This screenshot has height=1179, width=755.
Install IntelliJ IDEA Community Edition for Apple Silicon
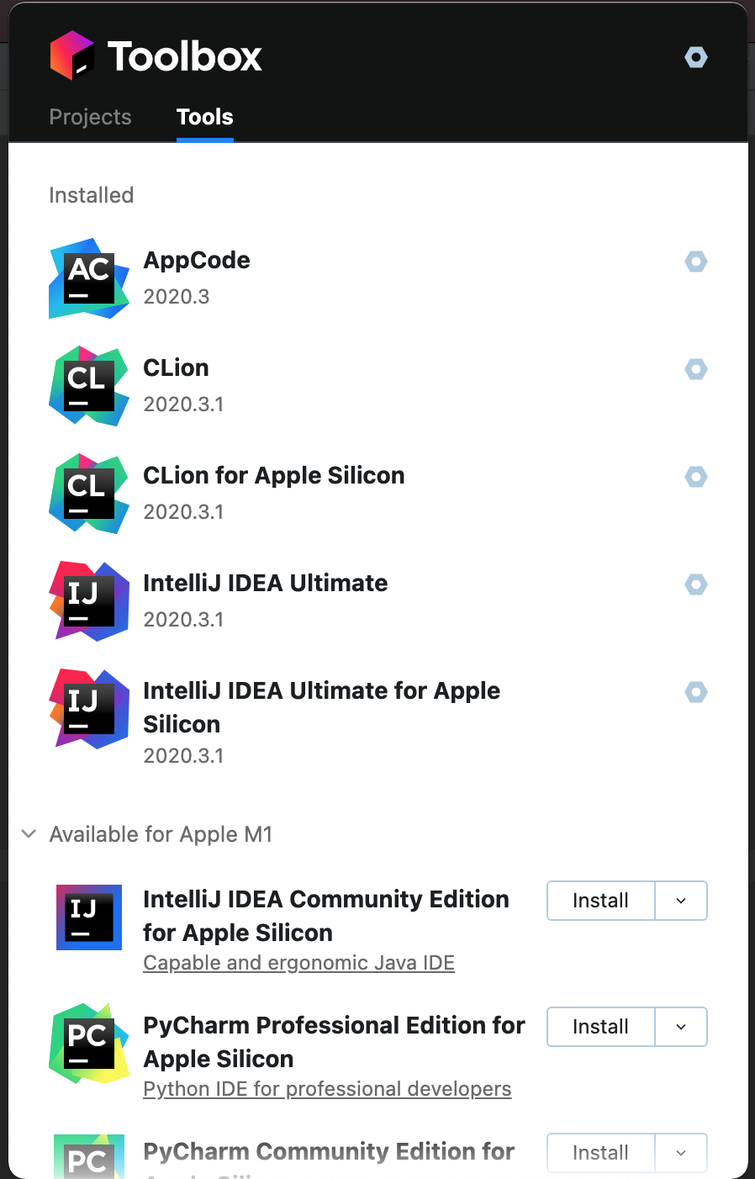600,901
